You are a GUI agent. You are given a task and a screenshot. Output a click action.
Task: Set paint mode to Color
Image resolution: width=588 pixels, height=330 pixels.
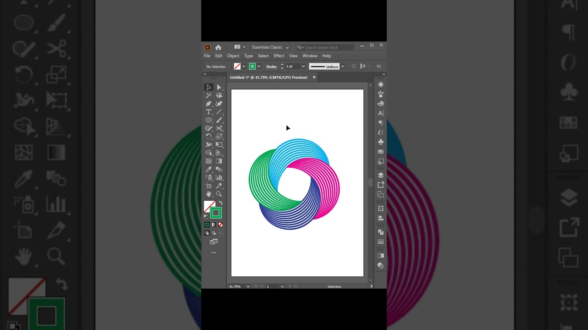click(x=207, y=225)
